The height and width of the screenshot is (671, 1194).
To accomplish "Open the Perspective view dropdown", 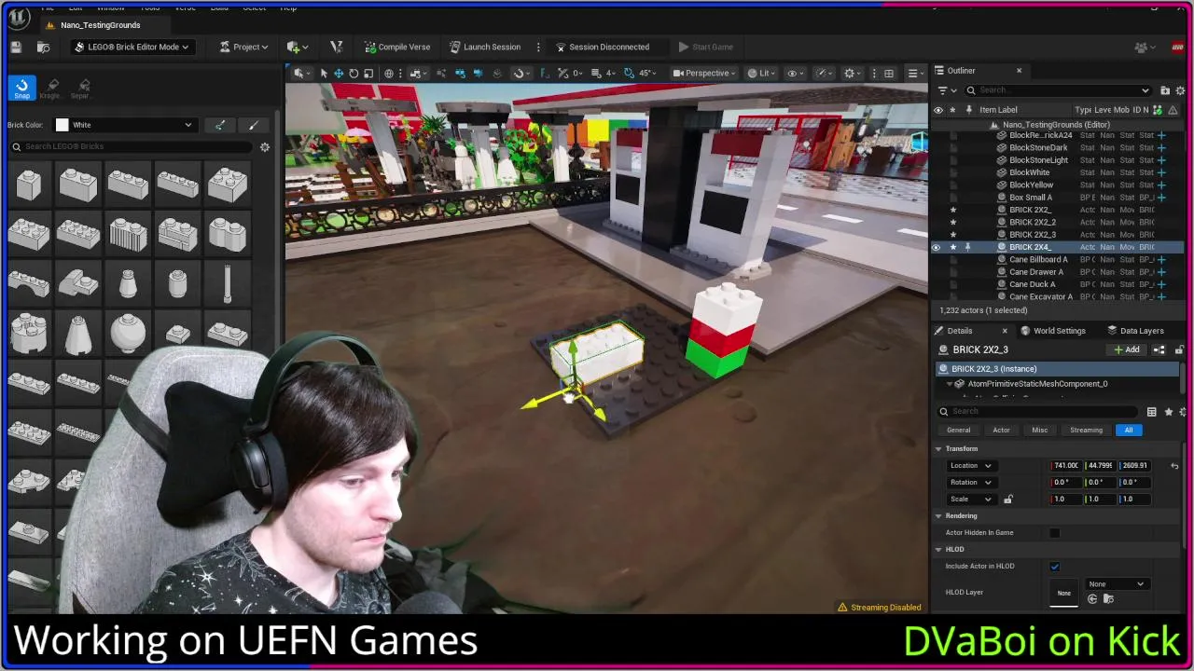I will pyautogui.click(x=703, y=73).
